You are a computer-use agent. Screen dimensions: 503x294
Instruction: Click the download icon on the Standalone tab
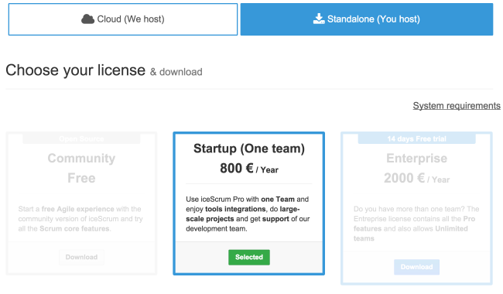tap(319, 19)
